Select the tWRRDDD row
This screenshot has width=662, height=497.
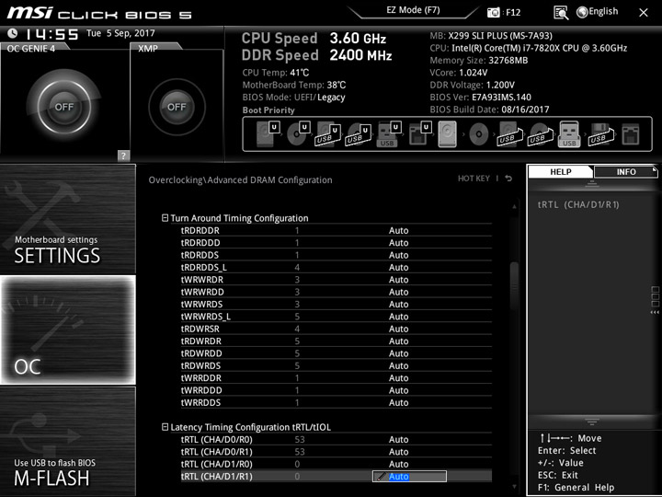coord(337,390)
